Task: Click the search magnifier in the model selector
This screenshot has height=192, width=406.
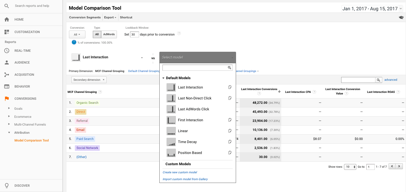Action: click(x=230, y=67)
